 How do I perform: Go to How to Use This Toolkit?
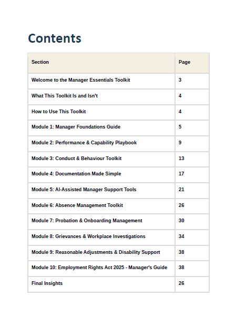[x=59, y=112]
